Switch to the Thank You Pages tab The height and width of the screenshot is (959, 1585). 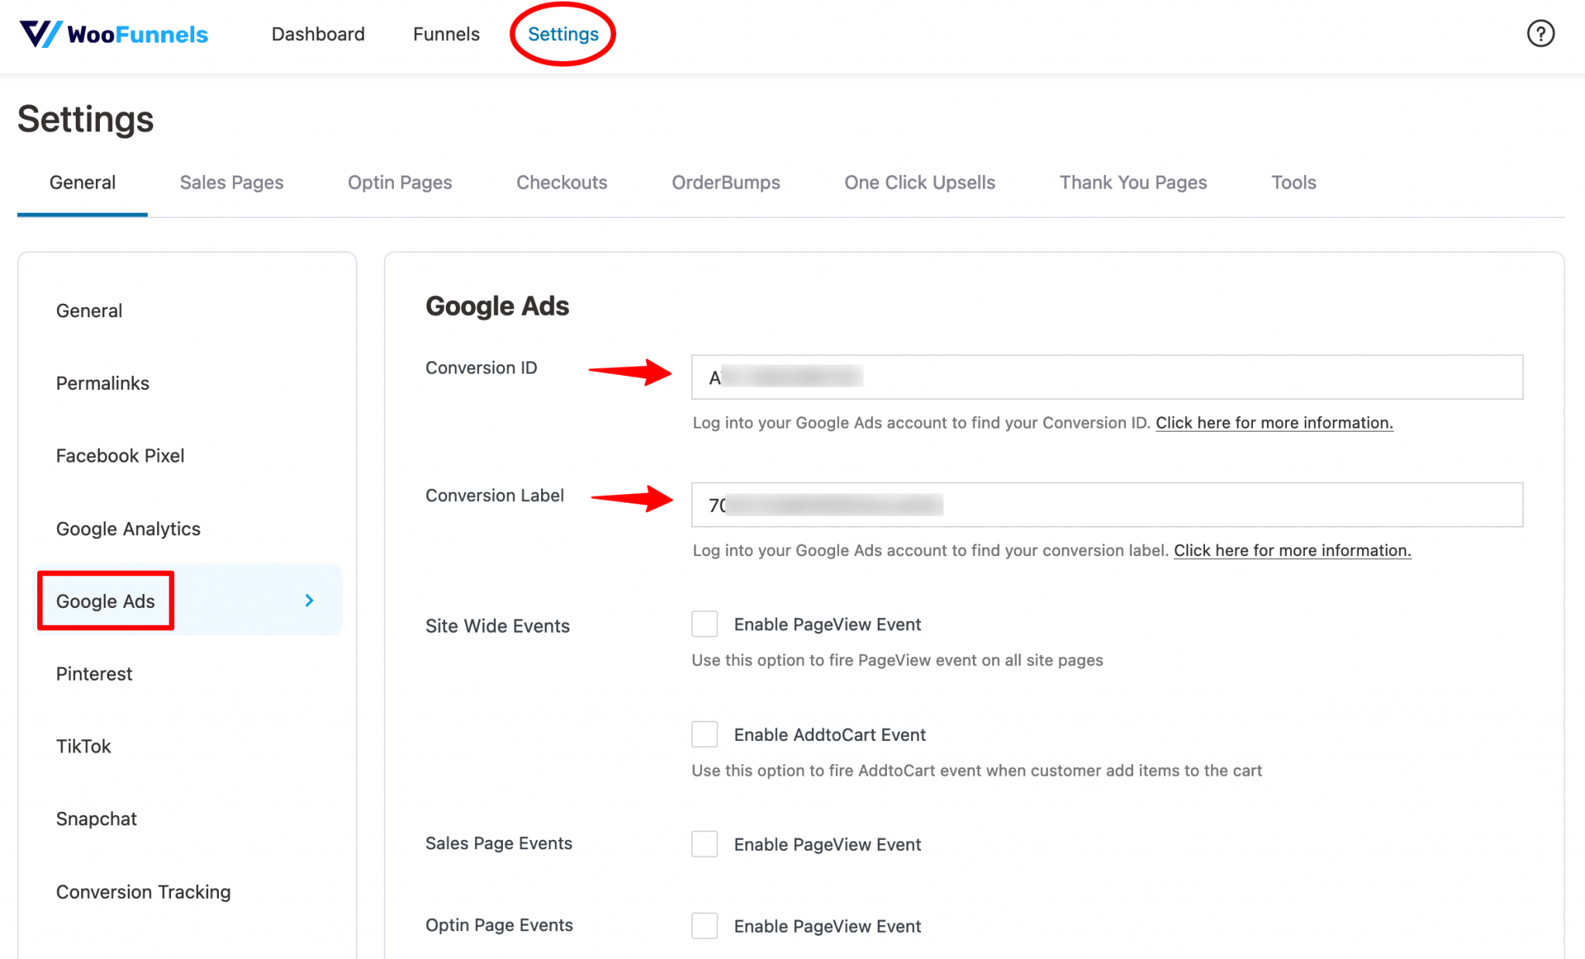(1132, 183)
